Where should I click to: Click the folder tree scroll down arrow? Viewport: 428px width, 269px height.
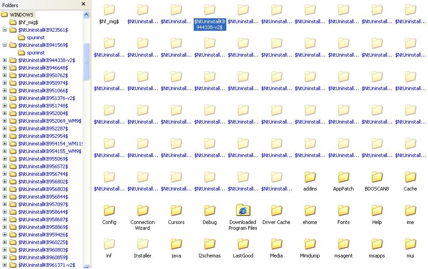(x=86, y=266)
